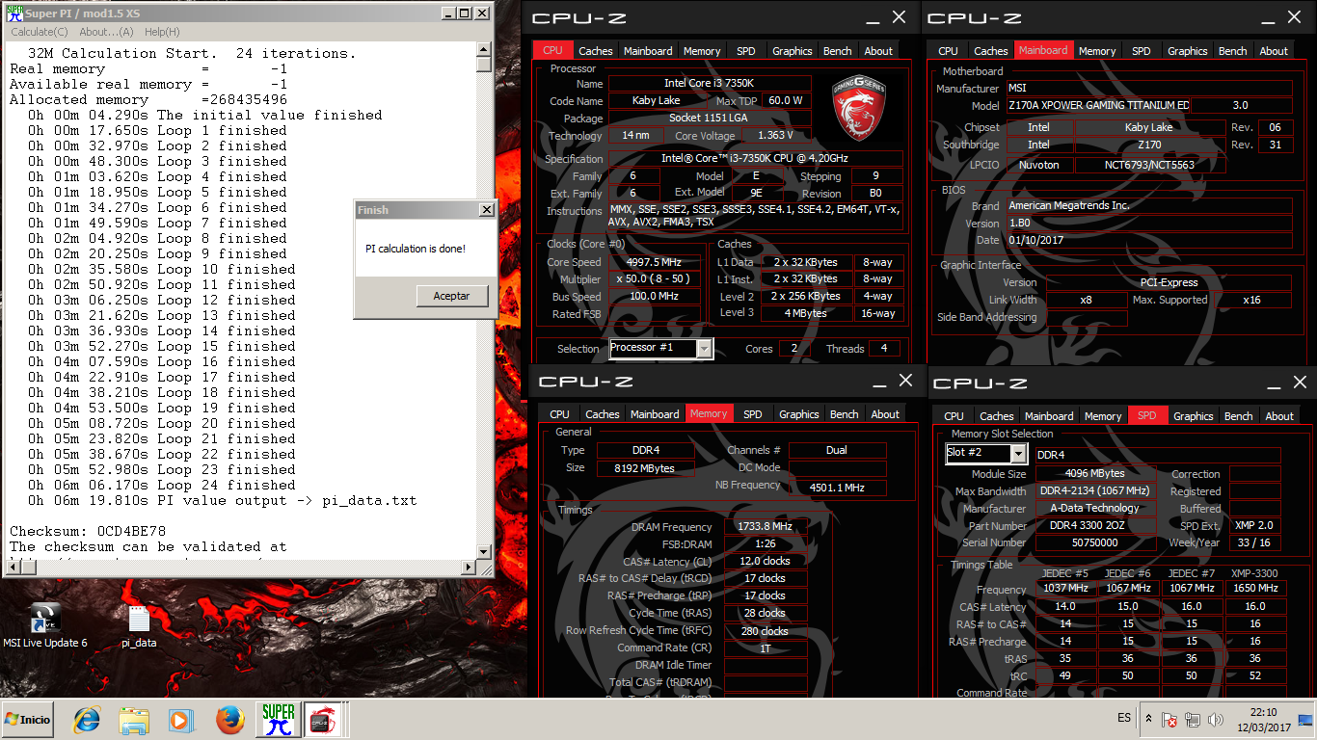Open Bench tab in top-left CPU-Z window
The height and width of the screenshot is (740, 1317).
(838, 51)
